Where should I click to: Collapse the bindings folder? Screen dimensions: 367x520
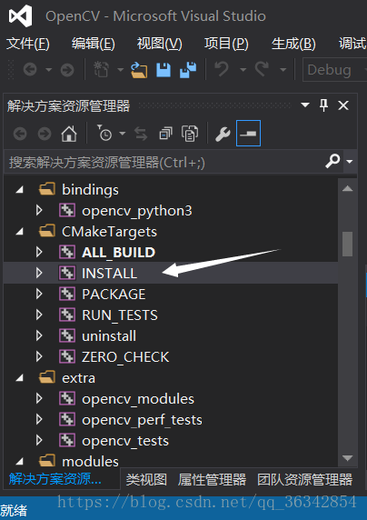pos(20,190)
